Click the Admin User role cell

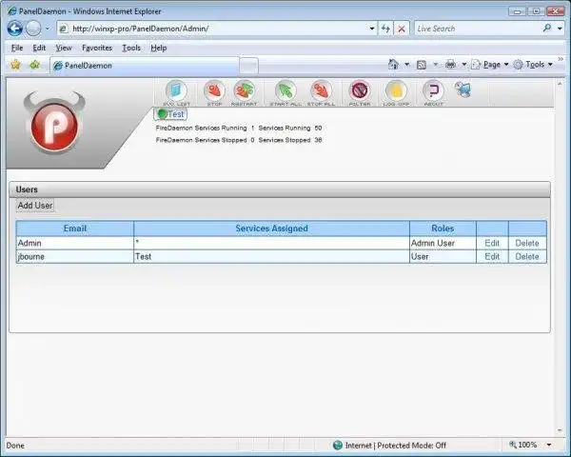pyautogui.click(x=443, y=243)
